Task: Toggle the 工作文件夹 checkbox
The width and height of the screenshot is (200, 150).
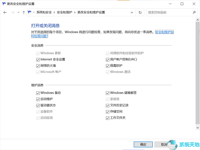Action: tap(107, 118)
